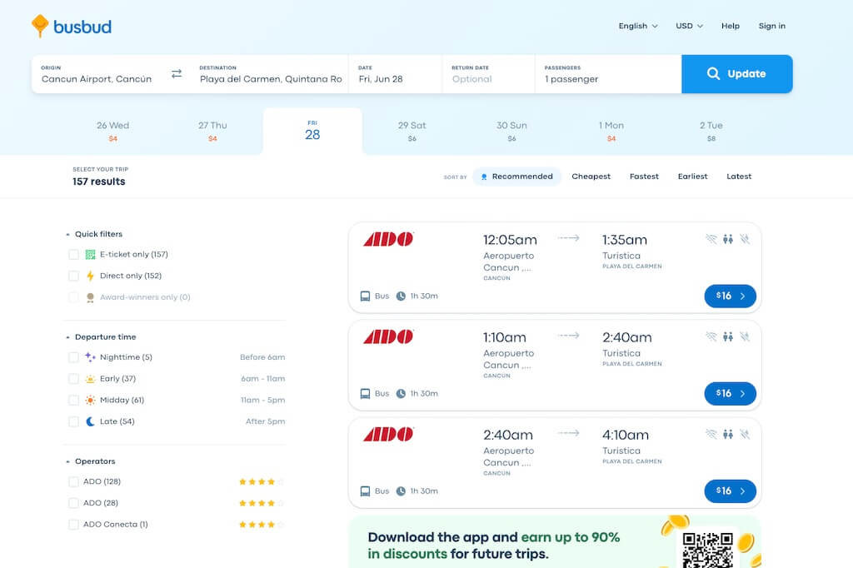Collapse the Departure time section

(x=101, y=336)
